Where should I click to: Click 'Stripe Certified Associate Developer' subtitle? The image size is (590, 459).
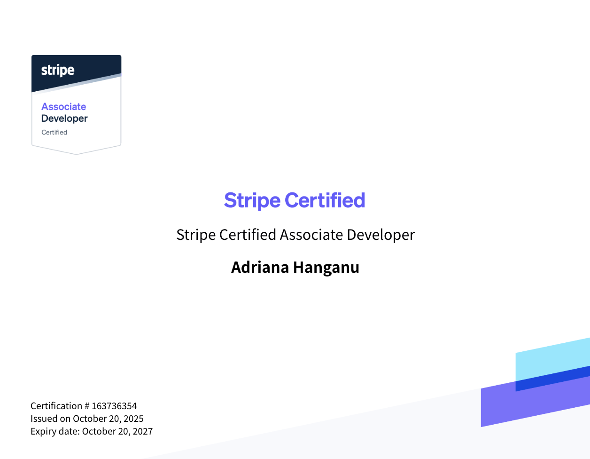295,235
